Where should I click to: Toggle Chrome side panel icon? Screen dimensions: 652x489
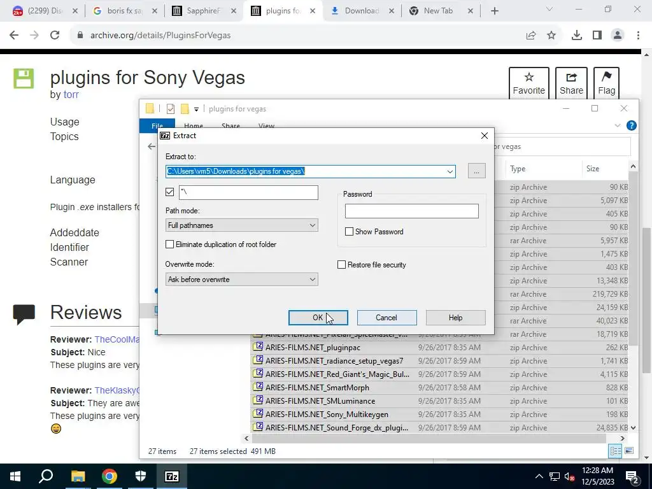click(597, 36)
